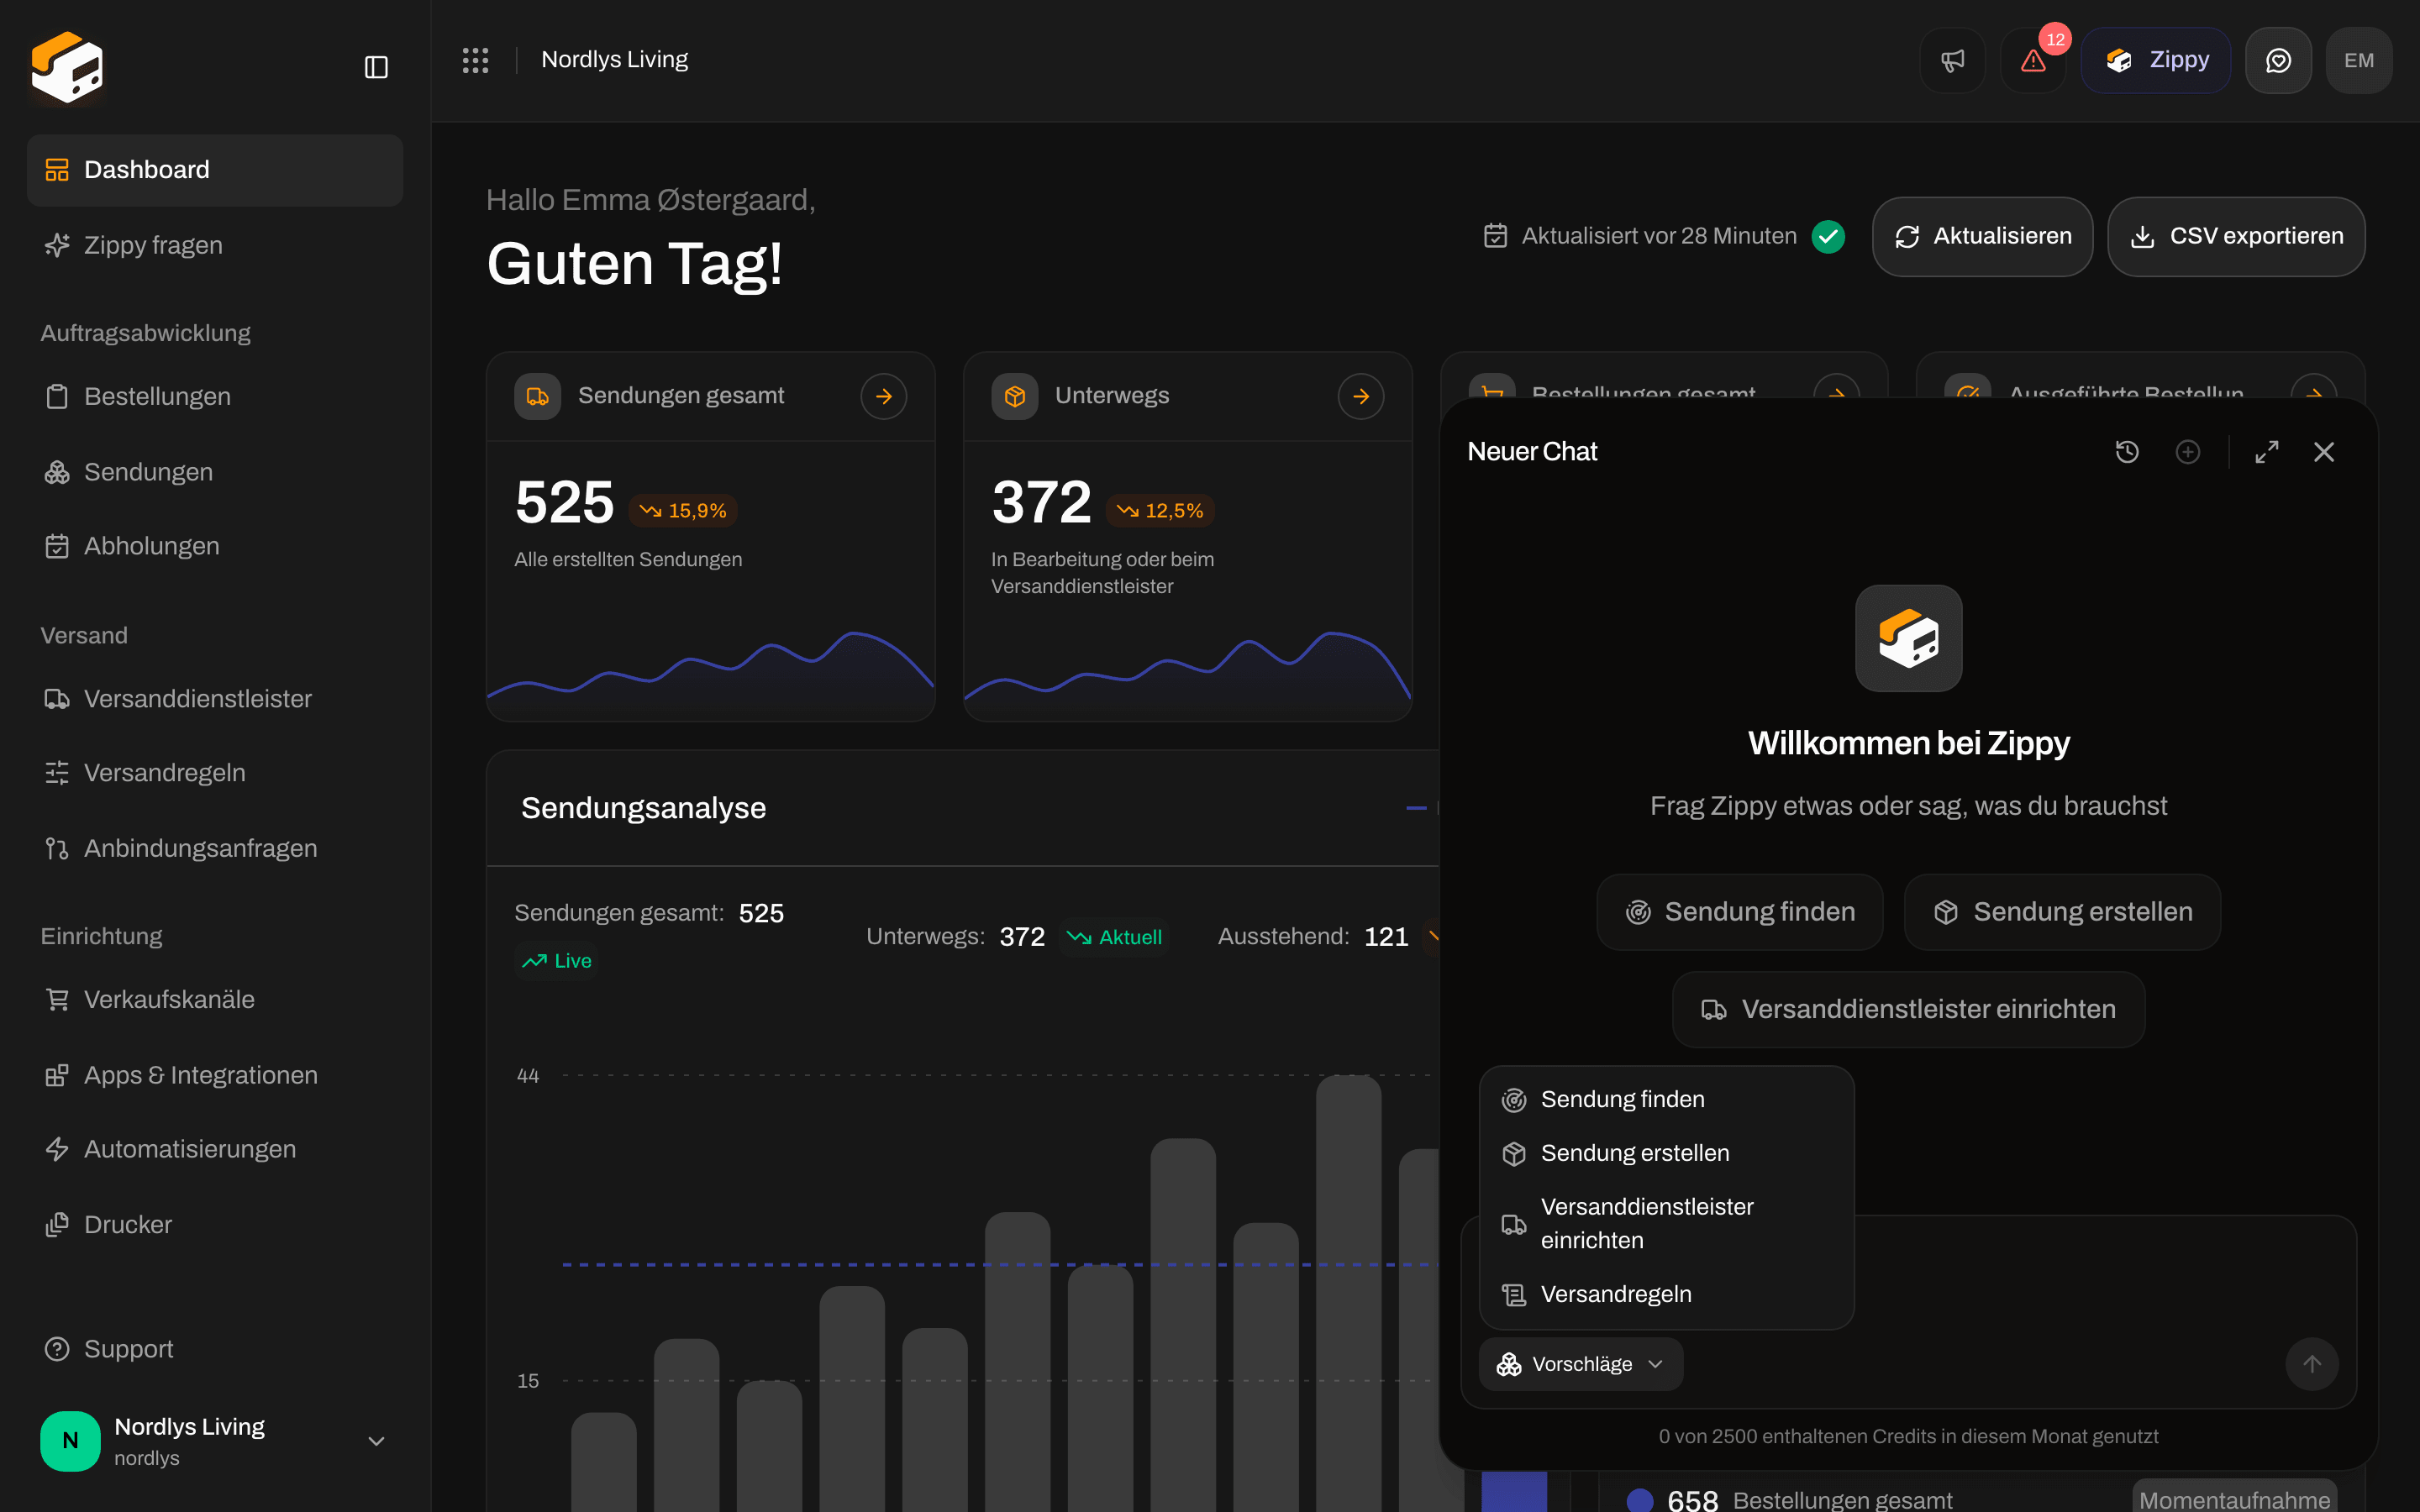Open the Sendungen gesamt card arrow
This screenshot has width=2420, height=1512.
[x=884, y=396]
